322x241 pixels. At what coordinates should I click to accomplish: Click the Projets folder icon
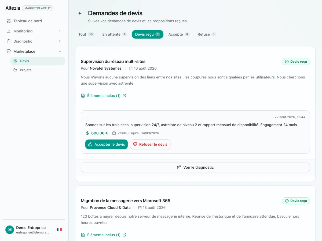(15, 70)
